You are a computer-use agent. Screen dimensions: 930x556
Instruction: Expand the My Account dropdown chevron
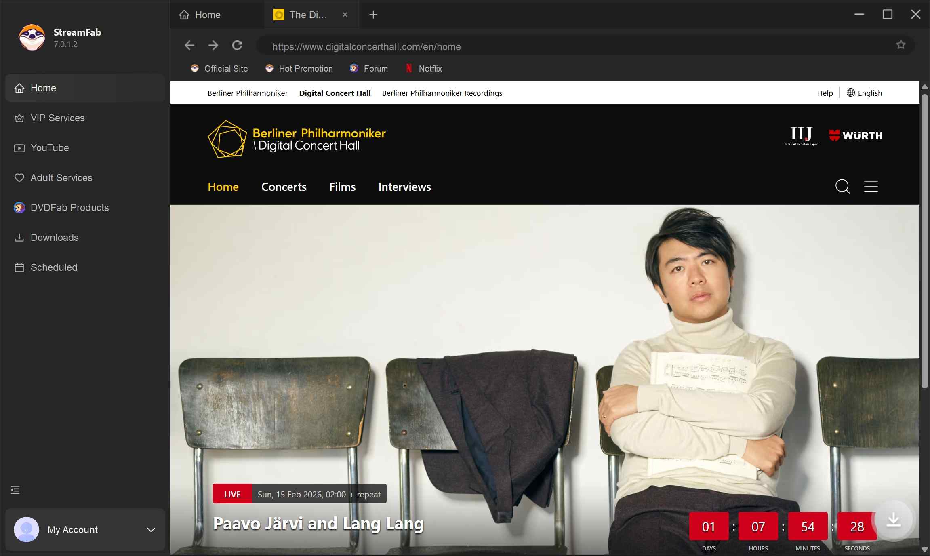[x=151, y=530]
